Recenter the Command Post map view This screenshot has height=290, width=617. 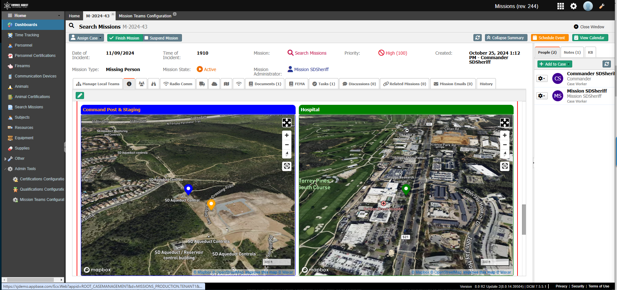(x=287, y=166)
